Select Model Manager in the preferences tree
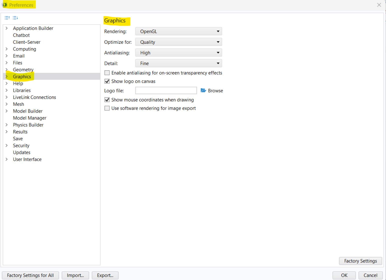The image size is (386, 280). [30, 118]
